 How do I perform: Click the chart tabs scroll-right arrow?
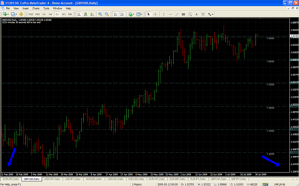pos(297,179)
